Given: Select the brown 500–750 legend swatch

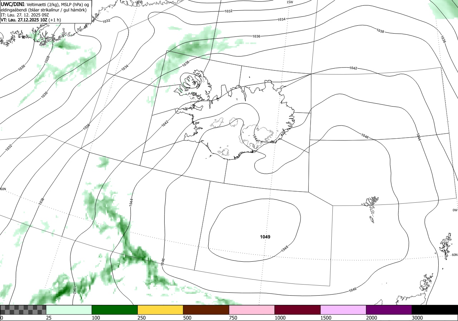Looking at the screenshot, I should click(x=206, y=310).
